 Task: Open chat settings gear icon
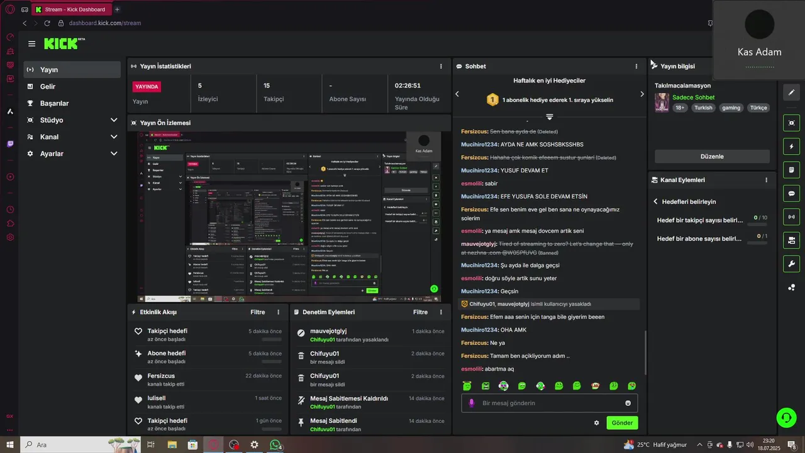coord(596,423)
